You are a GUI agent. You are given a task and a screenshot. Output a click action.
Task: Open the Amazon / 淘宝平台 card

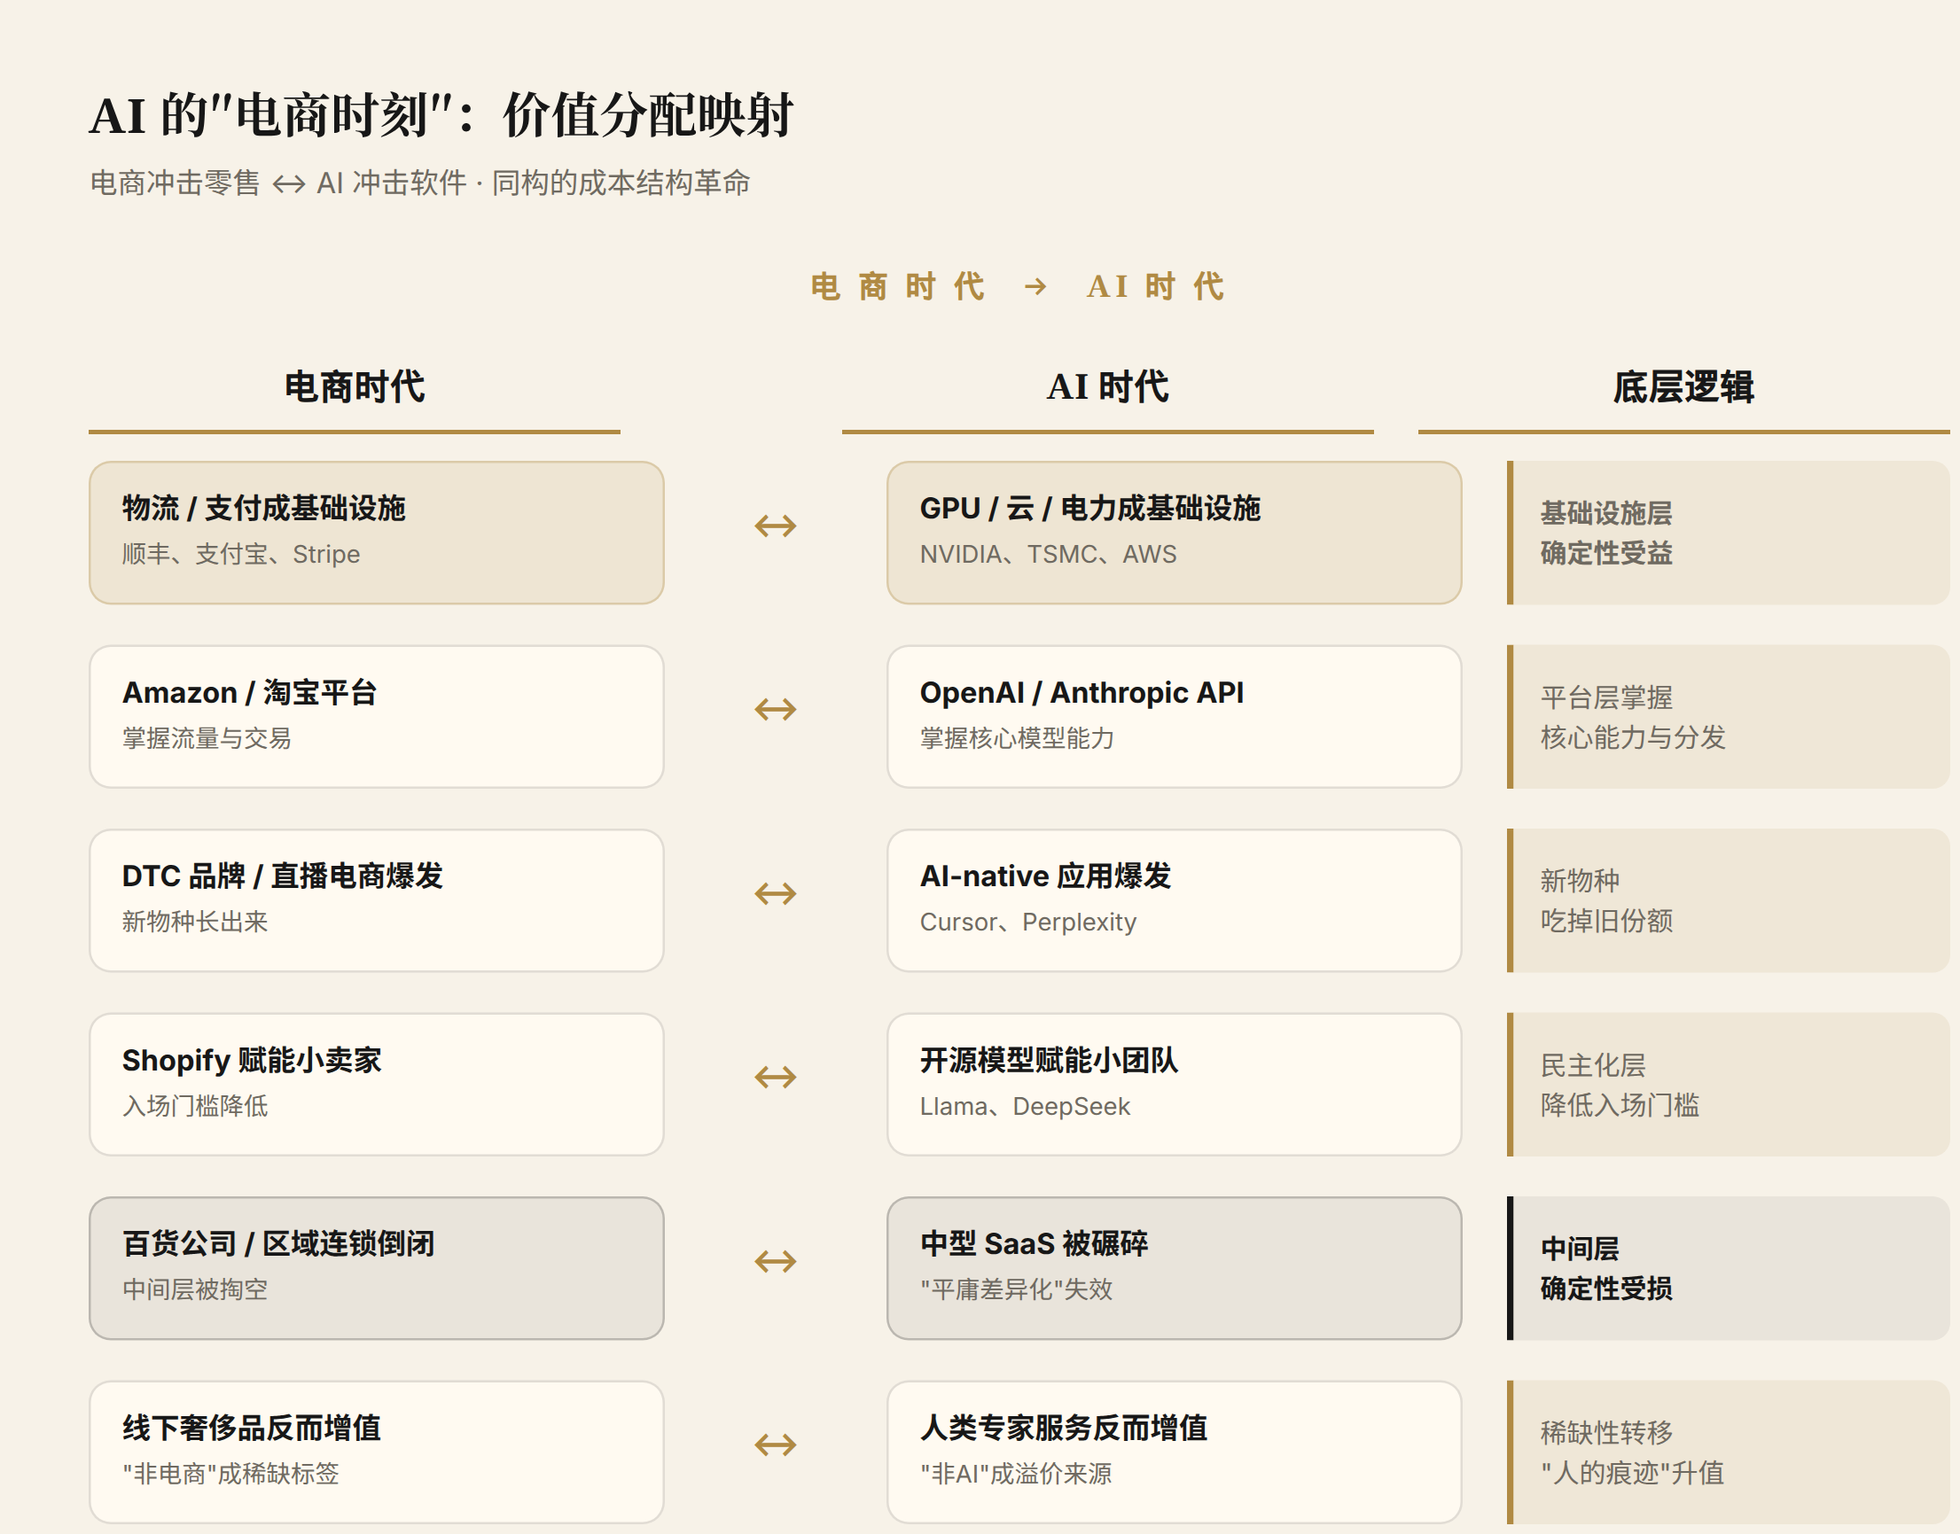pos(377,717)
